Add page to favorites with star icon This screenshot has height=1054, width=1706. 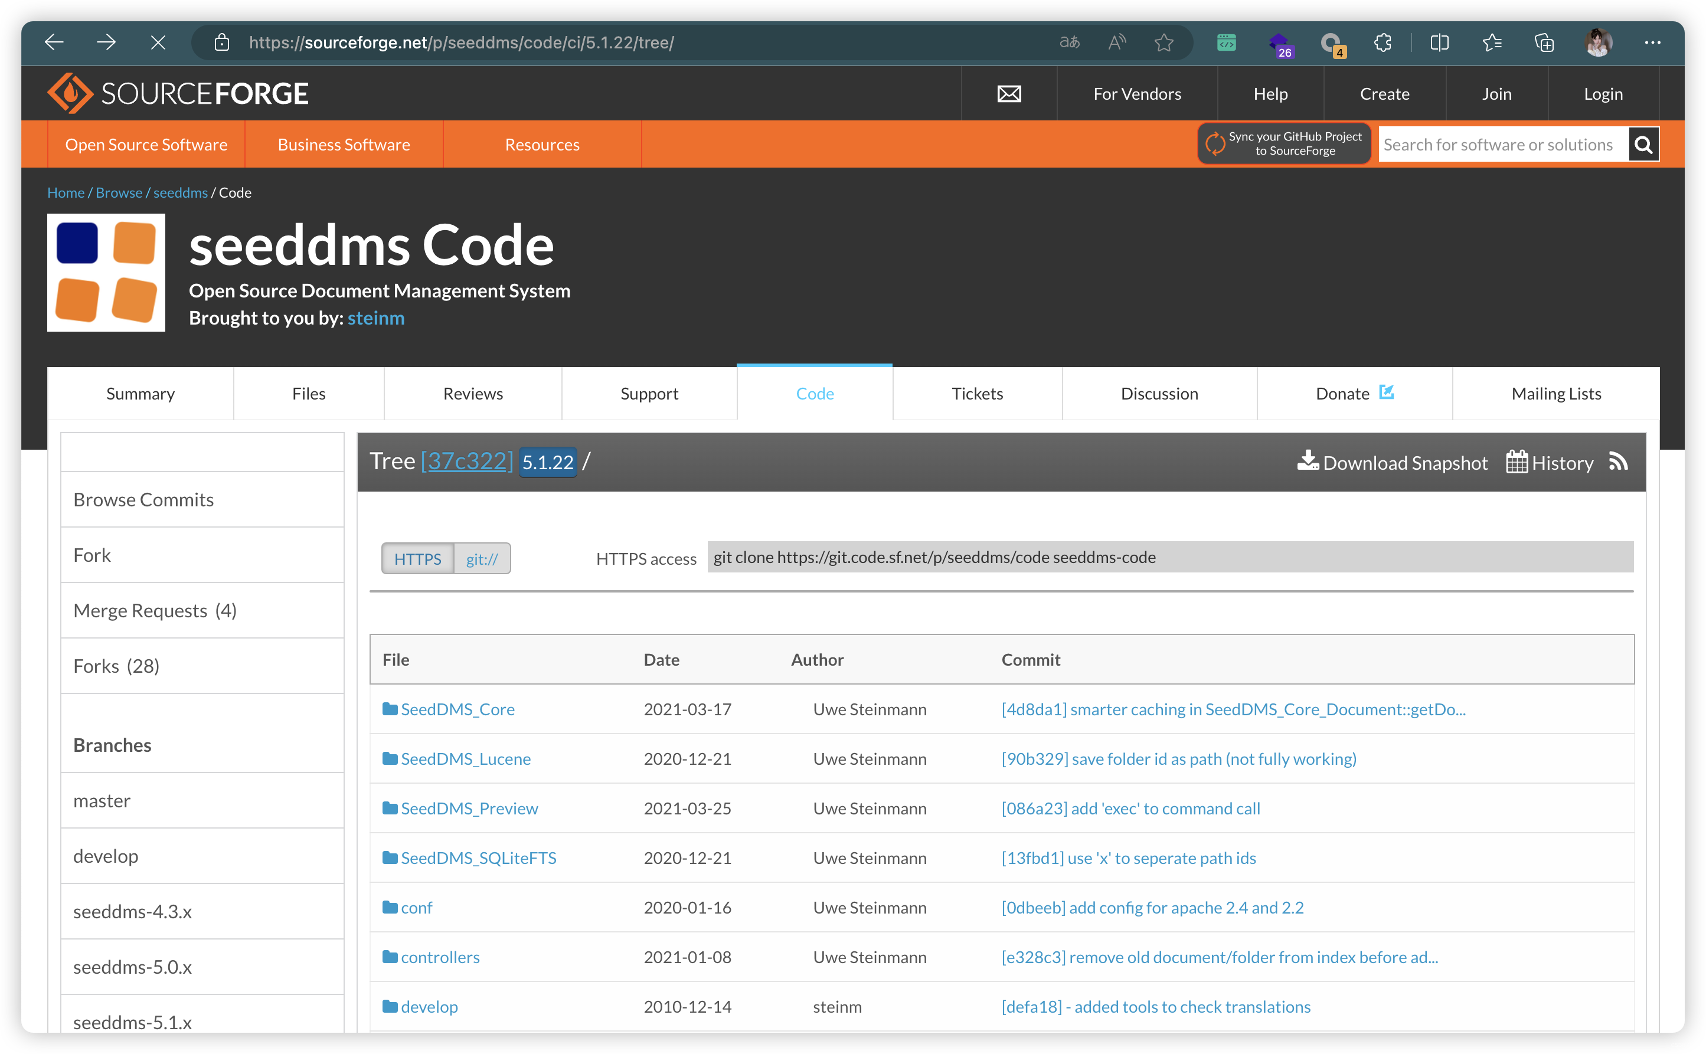pos(1164,42)
